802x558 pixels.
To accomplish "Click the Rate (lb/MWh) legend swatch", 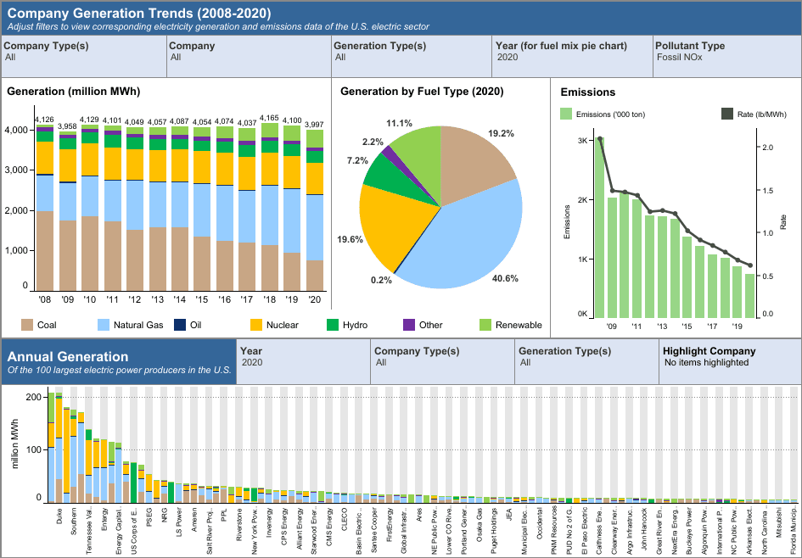I will (x=726, y=114).
